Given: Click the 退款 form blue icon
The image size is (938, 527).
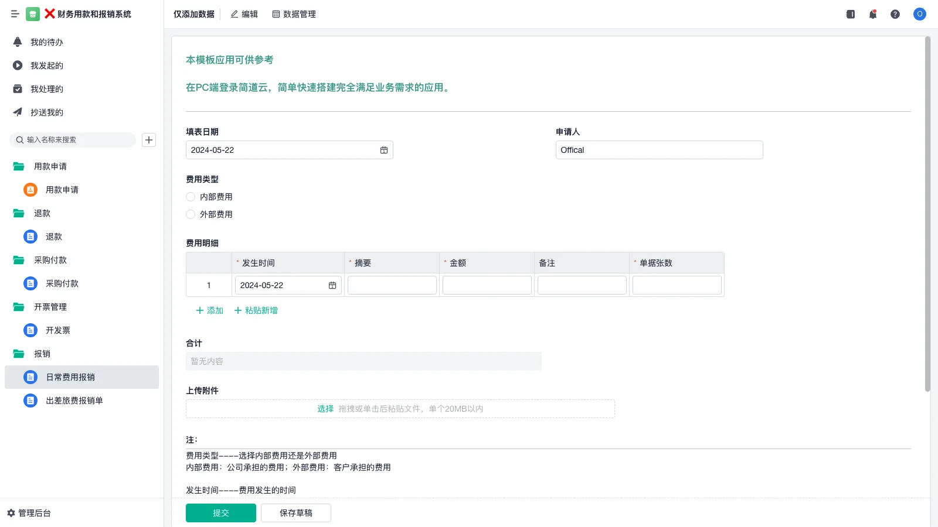Looking at the screenshot, I should [x=30, y=237].
